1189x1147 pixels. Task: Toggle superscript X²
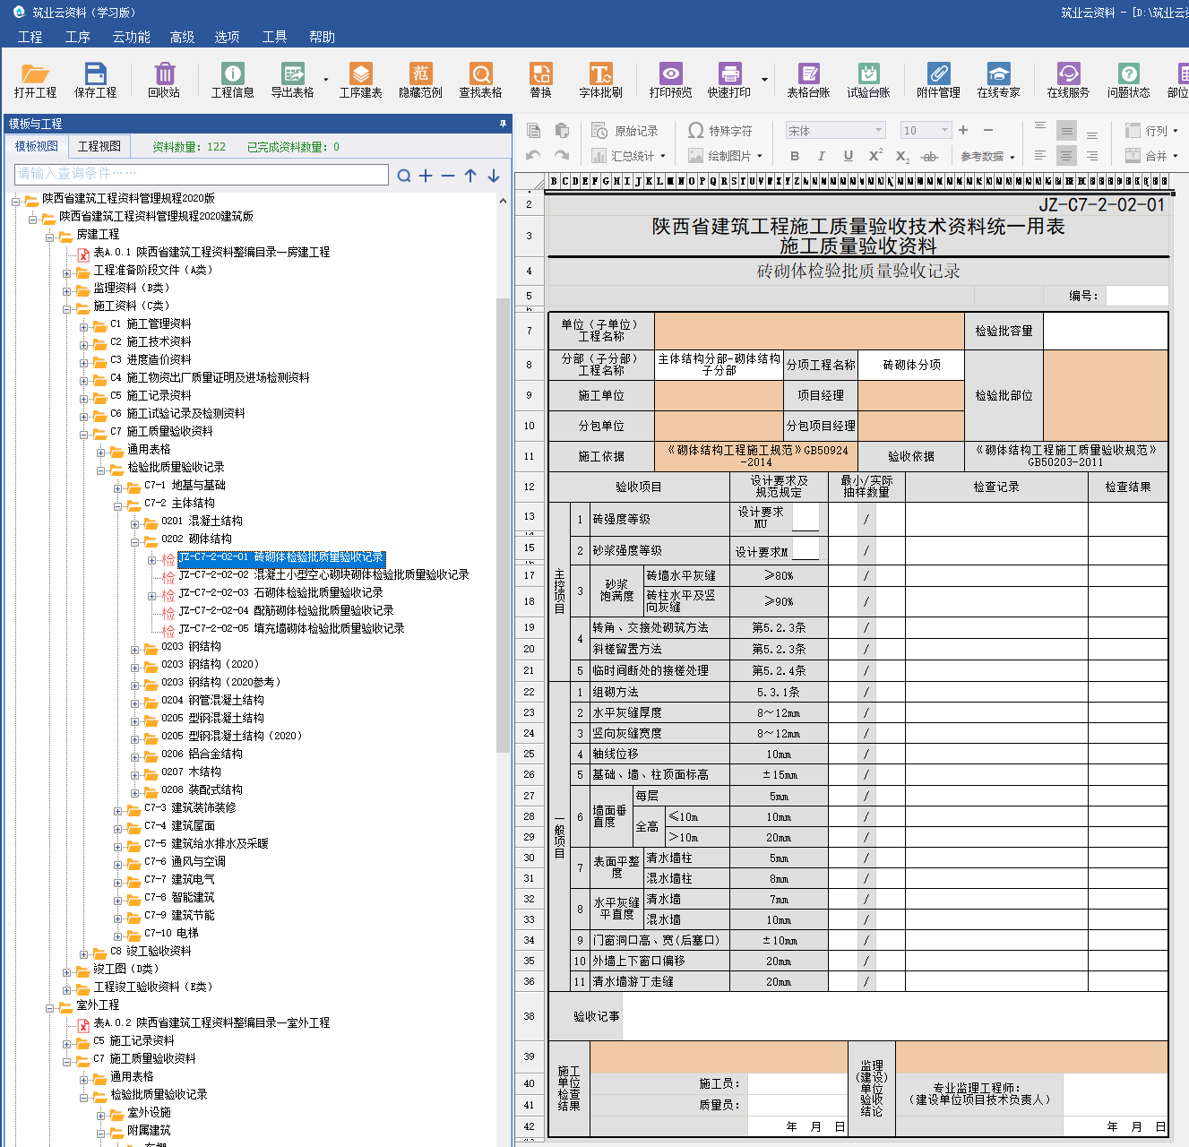pyautogui.click(x=875, y=156)
